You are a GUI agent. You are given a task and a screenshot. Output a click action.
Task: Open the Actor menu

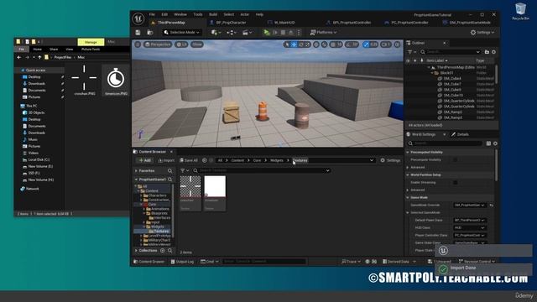pos(244,14)
